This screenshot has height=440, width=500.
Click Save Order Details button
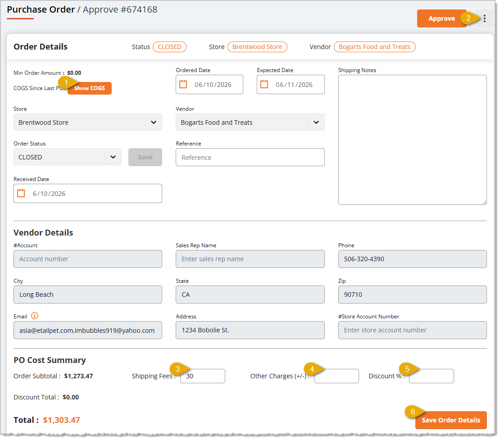coord(450,420)
